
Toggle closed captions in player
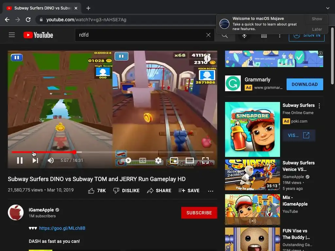(143, 160)
